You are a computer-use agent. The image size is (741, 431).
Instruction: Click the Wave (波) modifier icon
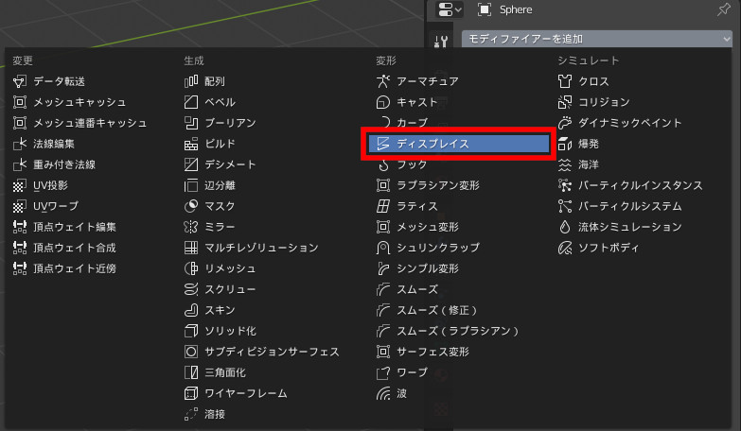pyautogui.click(x=383, y=393)
